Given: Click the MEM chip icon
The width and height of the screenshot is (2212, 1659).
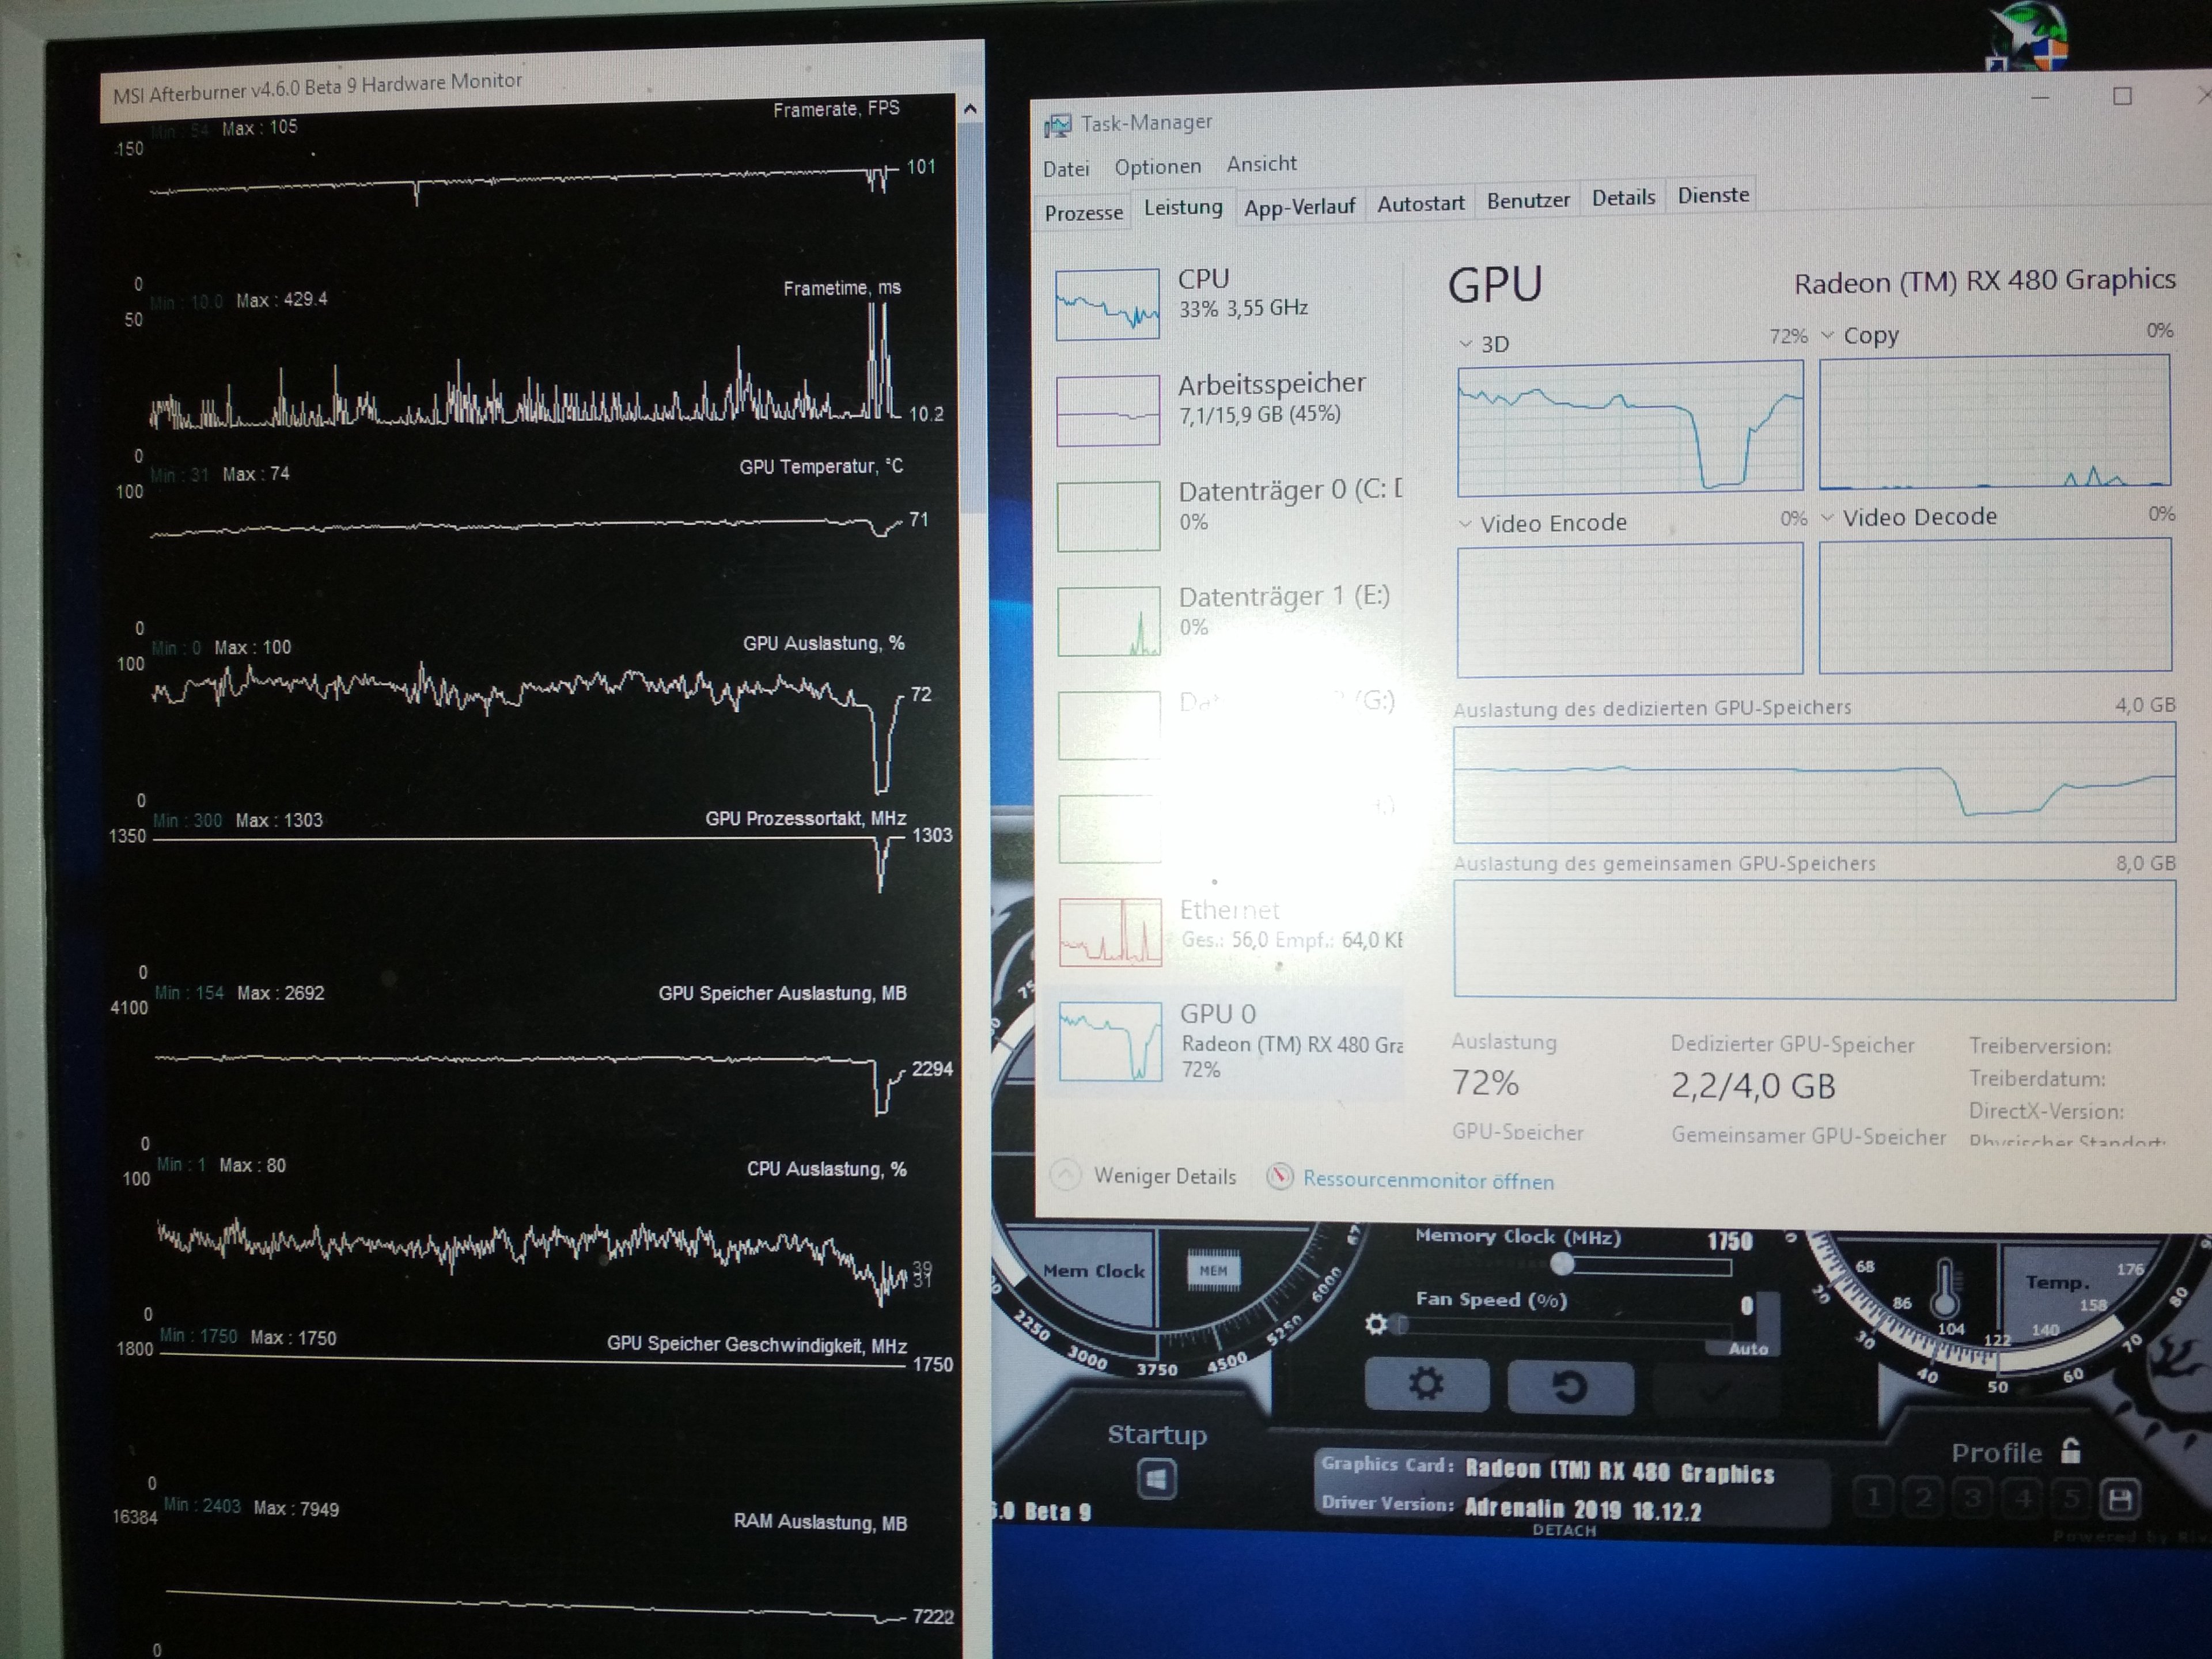Looking at the screenshot, I should [1213, 1271].
